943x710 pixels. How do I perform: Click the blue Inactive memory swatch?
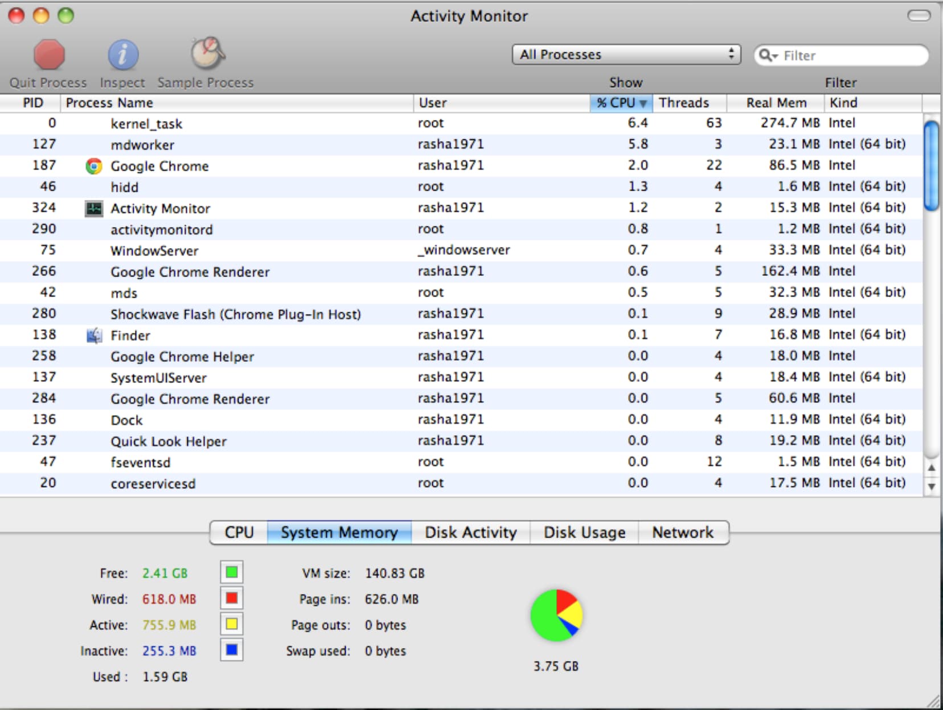pos(232,650)
